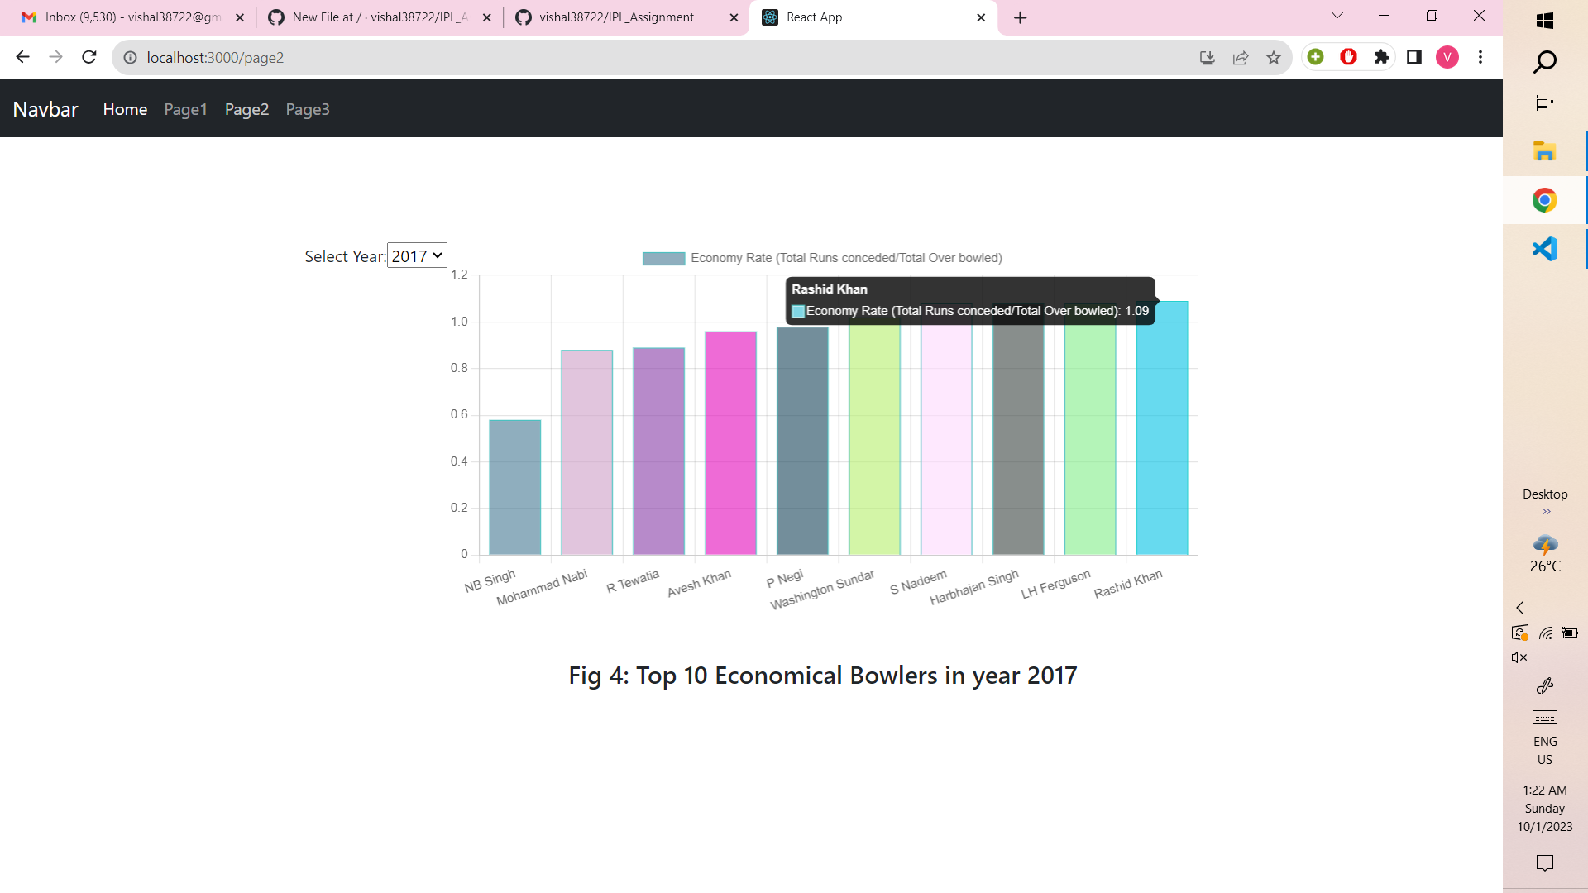Open Page3 in the navbar
Image resolution: width=1588 pixels, height=893 pixels.
coord(308,109)
